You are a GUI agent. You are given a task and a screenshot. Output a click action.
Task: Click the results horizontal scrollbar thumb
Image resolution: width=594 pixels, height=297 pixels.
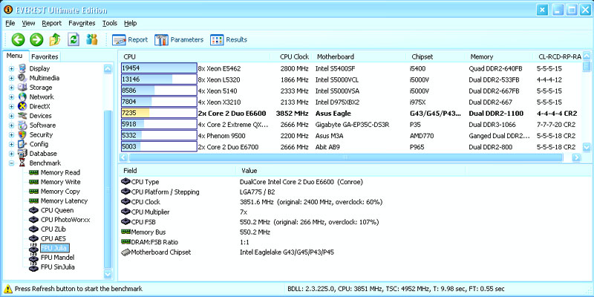[x=345, y=157]
